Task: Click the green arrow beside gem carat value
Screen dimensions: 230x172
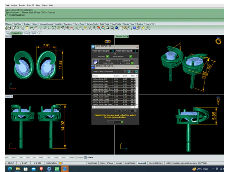Action: [132, 63]
